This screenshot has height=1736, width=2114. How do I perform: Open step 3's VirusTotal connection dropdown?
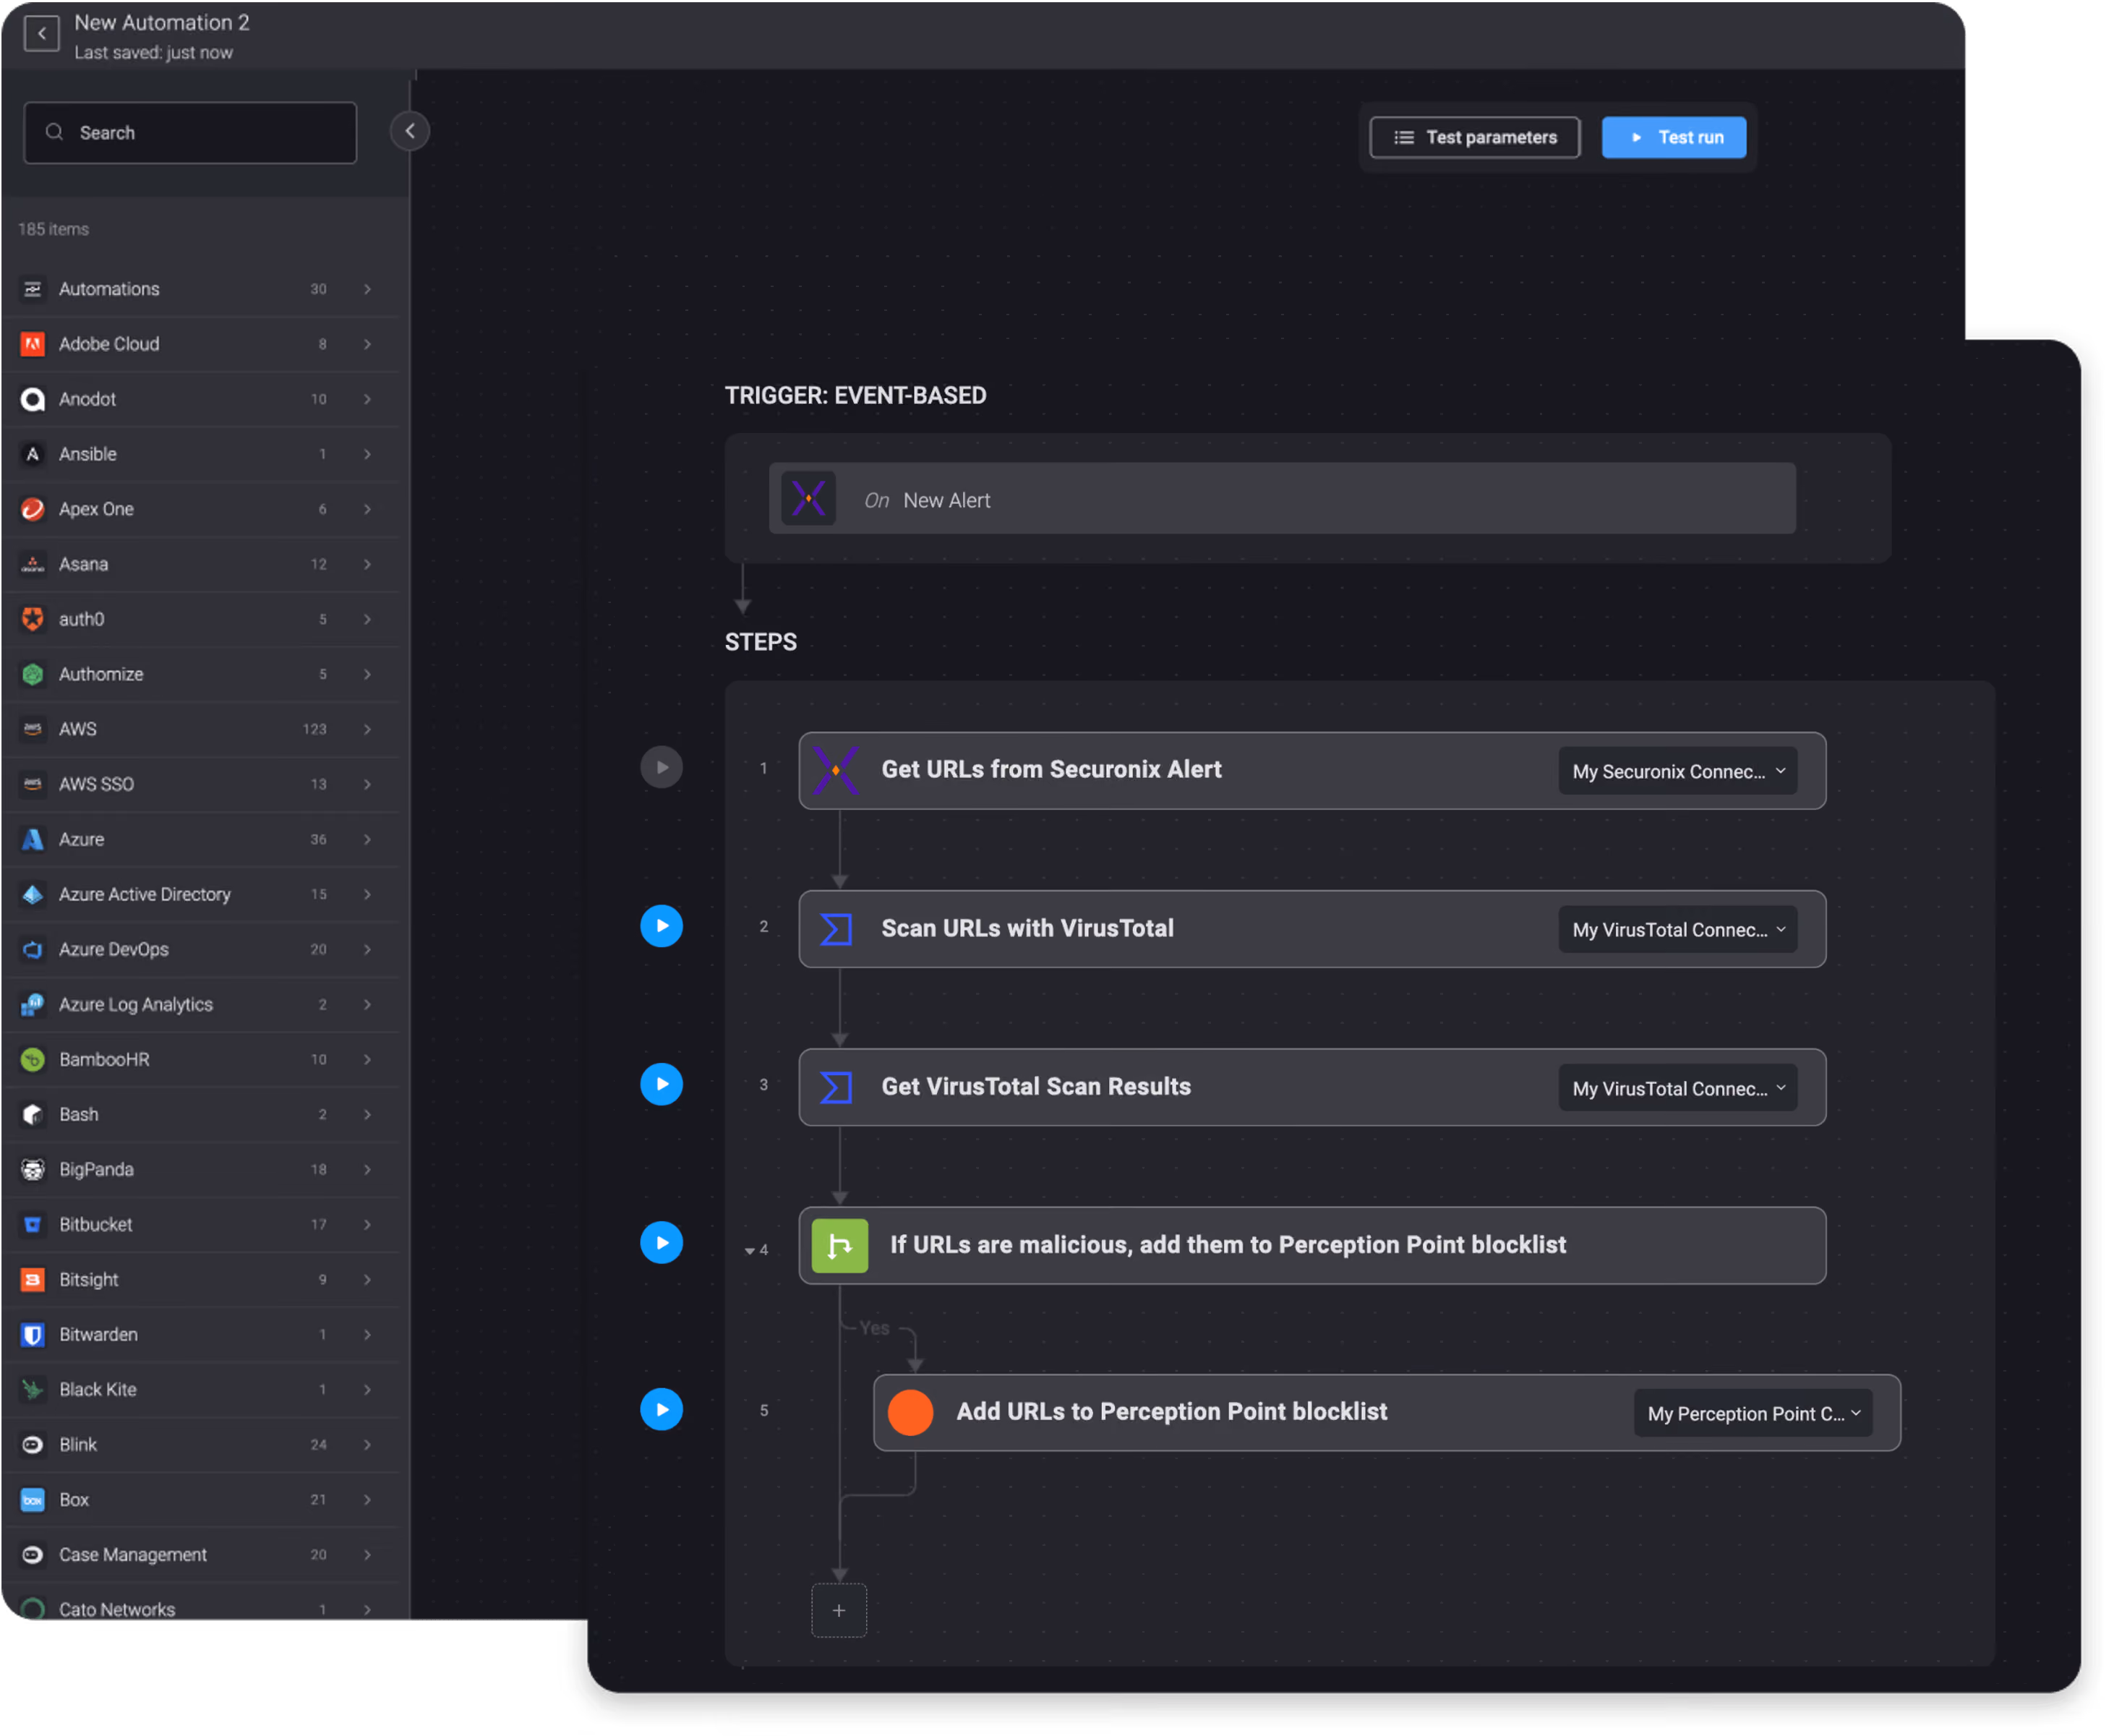[x=1679, y=1088]
